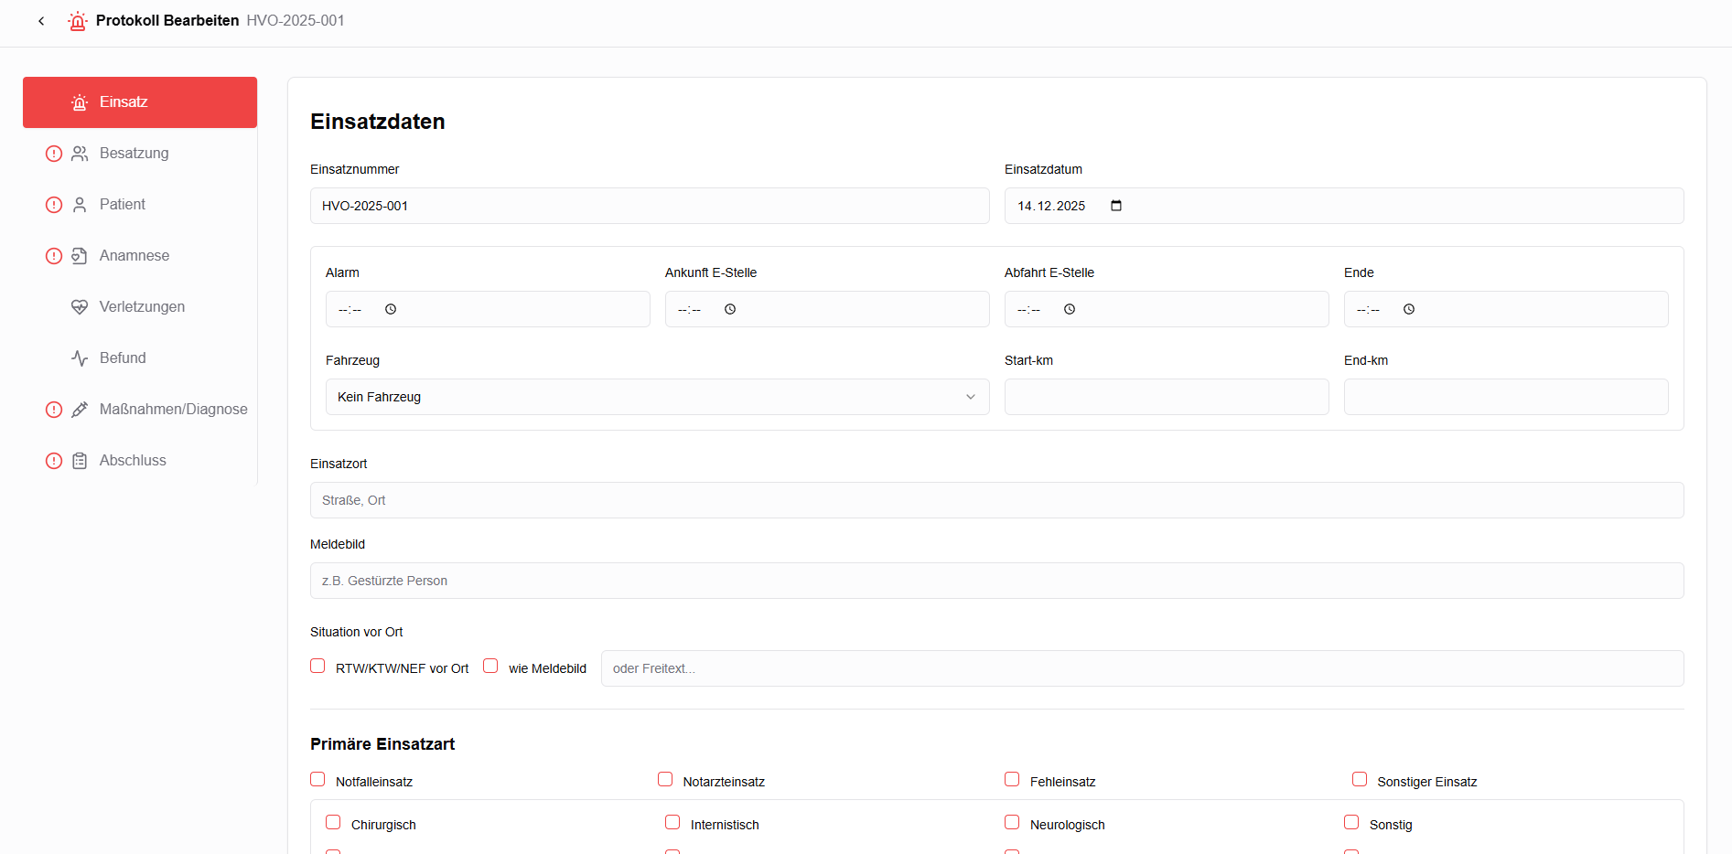Select the siren icon for Einsatz

coord(79,101)
